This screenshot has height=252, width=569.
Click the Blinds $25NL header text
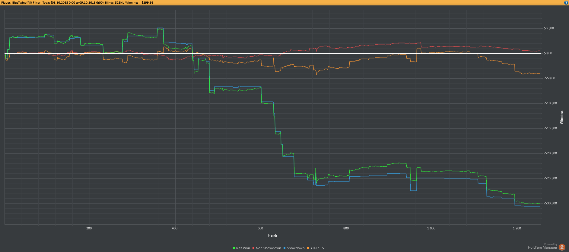coord(115,2)
